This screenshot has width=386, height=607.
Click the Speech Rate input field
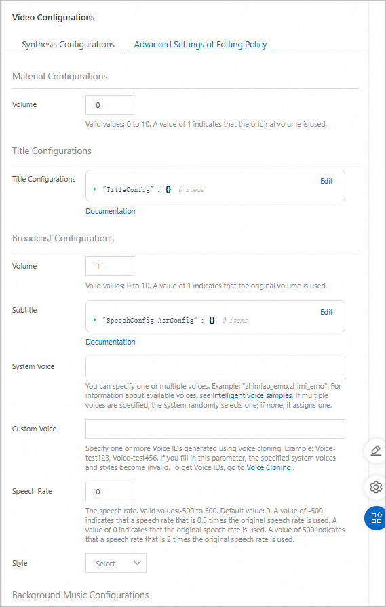pyautogui.click(x=110, y=491)
